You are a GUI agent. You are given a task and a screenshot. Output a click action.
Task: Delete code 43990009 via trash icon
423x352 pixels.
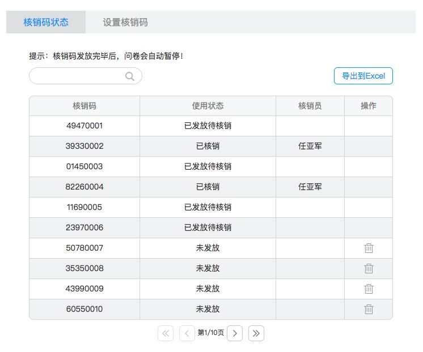[369, 289]
